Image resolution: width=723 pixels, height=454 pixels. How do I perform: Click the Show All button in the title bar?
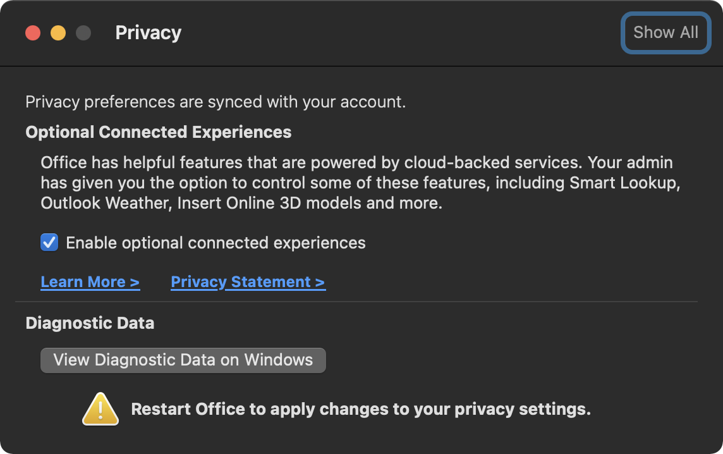coord(665,32)
